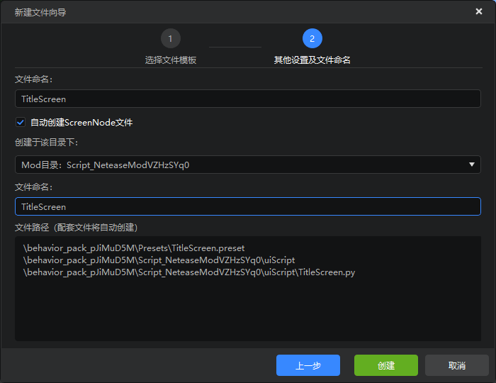Select the 选择文件模板 step label
Viewport: 496px width, 383px height.
[171, 60]
